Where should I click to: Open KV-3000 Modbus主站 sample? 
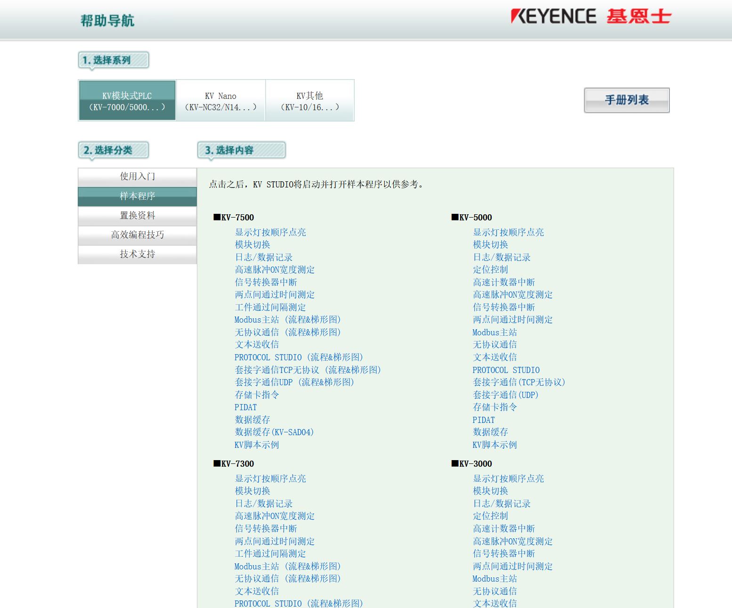tap(495, 579)
